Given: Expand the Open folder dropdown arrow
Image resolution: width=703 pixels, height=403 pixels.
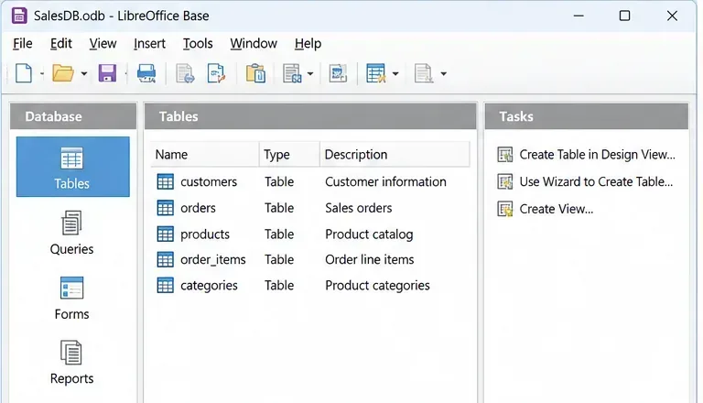Looking at the screenshot, I should 84,73.
